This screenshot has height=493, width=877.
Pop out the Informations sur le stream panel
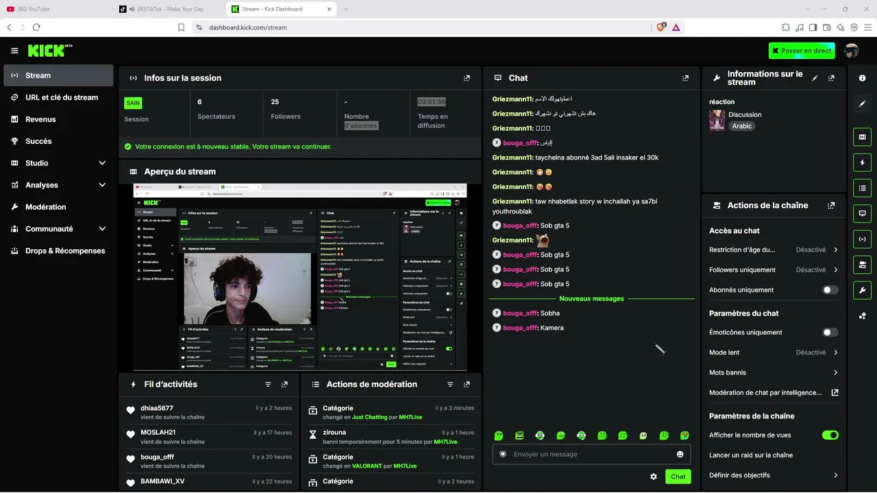tap(831, 78)
